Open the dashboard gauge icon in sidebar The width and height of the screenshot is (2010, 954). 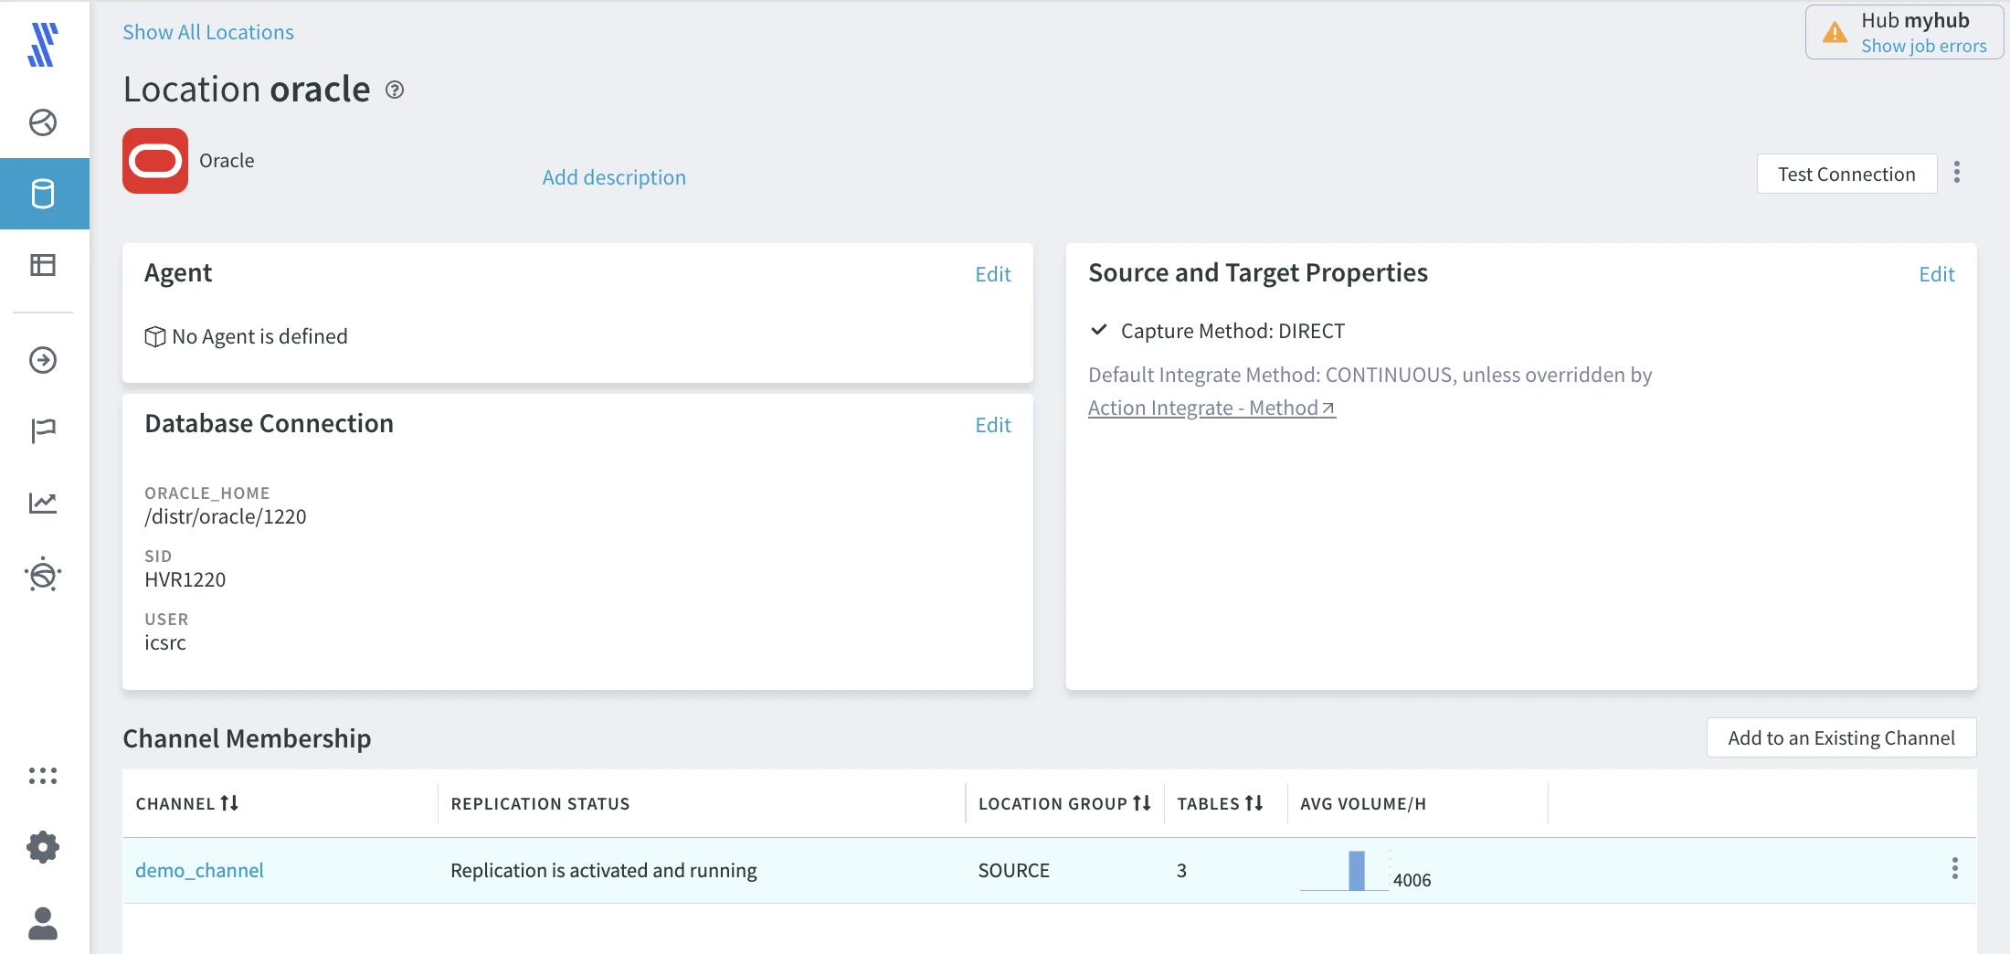(x=43, y=122)
